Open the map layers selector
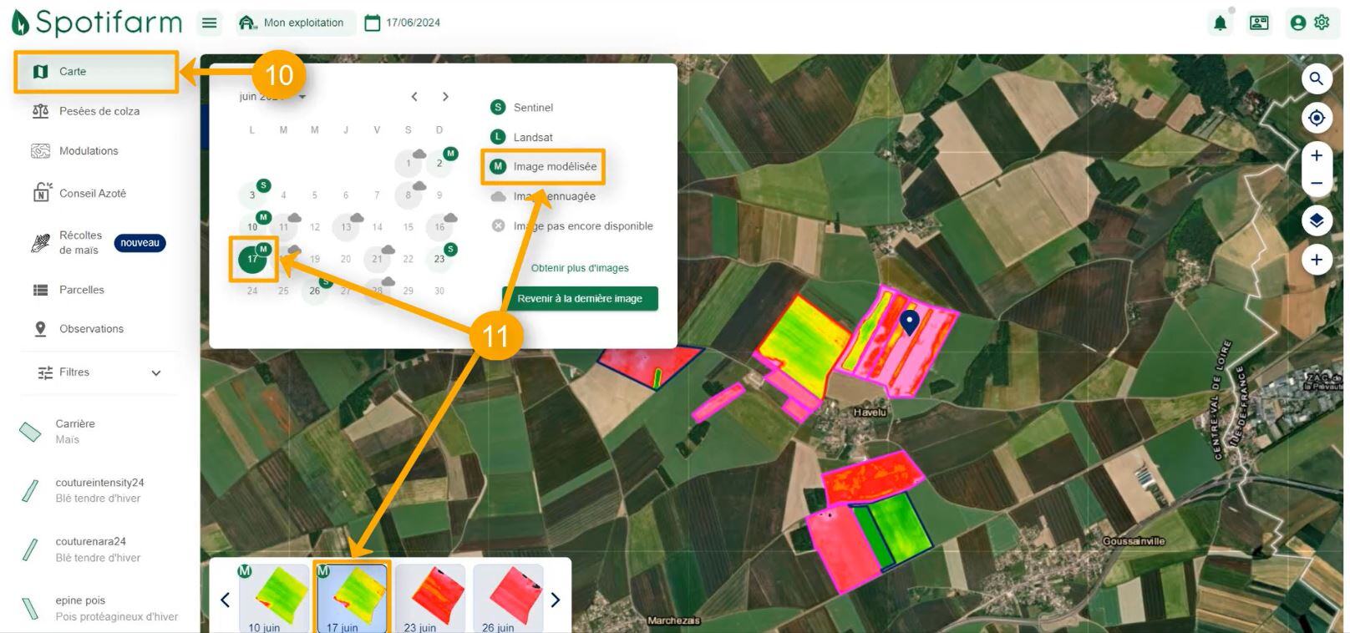This screenshot has height=633, width=1350. pyautogui.click(x=1316, y=220)
